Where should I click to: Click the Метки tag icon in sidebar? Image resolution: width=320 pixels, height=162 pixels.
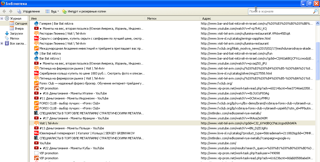tap(7, 38)
